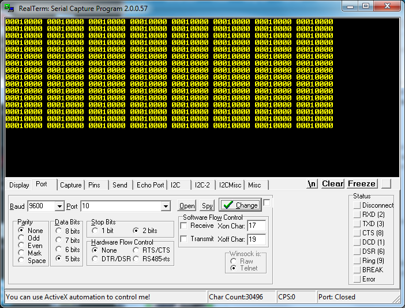Select RTS/CTS hardware flow control
The width and height of the screenshot is (405, 308).
(137, 250)
